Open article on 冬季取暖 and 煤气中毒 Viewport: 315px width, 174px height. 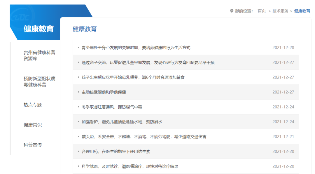112,107
